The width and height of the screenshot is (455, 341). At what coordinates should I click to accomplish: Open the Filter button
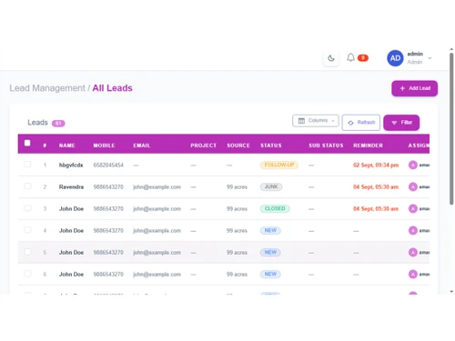pyautogui.click(x=401, y=123)
